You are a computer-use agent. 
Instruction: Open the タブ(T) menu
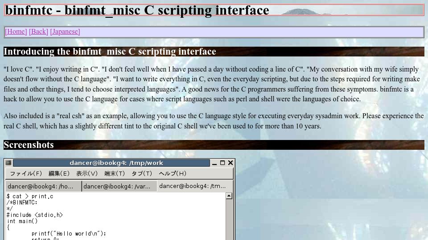142,174
